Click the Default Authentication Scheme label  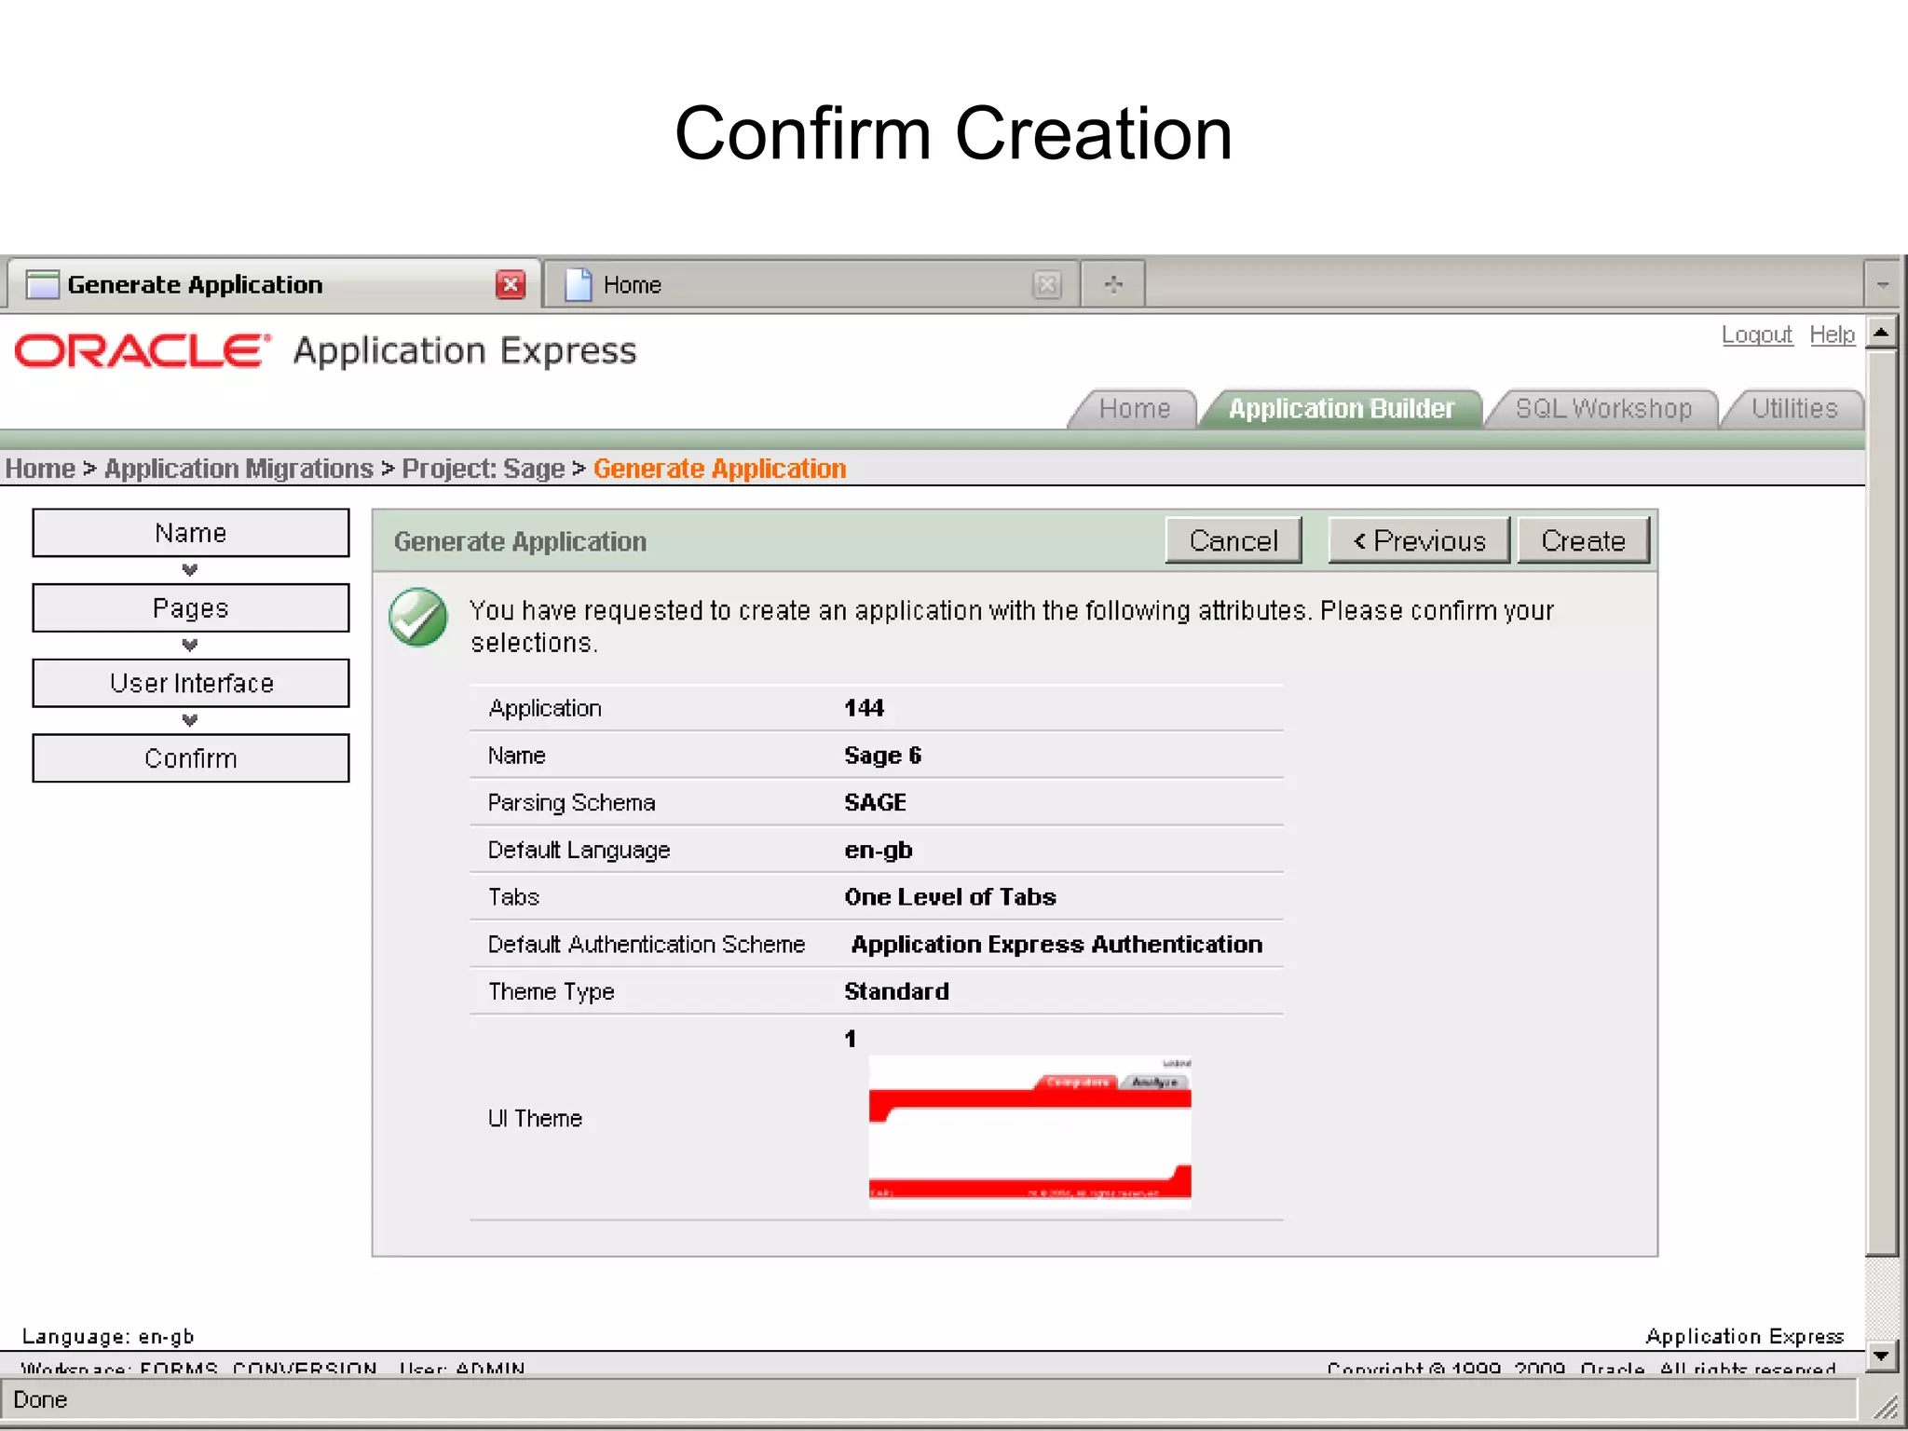pyautogui.click(x=646, y=945)
